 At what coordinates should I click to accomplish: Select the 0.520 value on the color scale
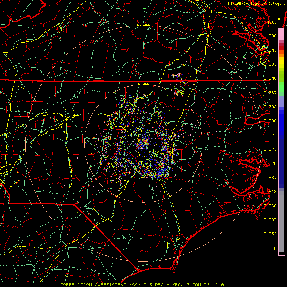point(270,163)
